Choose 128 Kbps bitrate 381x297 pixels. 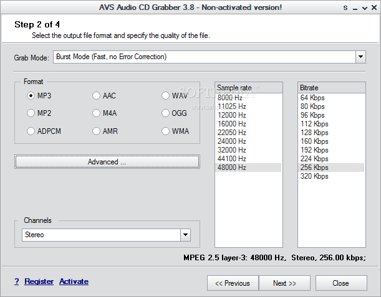(331, 133)
